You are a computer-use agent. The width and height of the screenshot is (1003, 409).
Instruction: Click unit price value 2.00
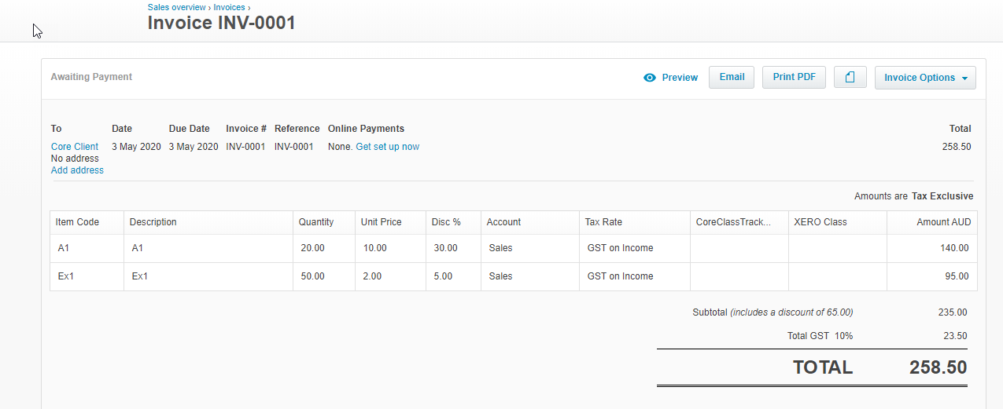click(372, 276)
